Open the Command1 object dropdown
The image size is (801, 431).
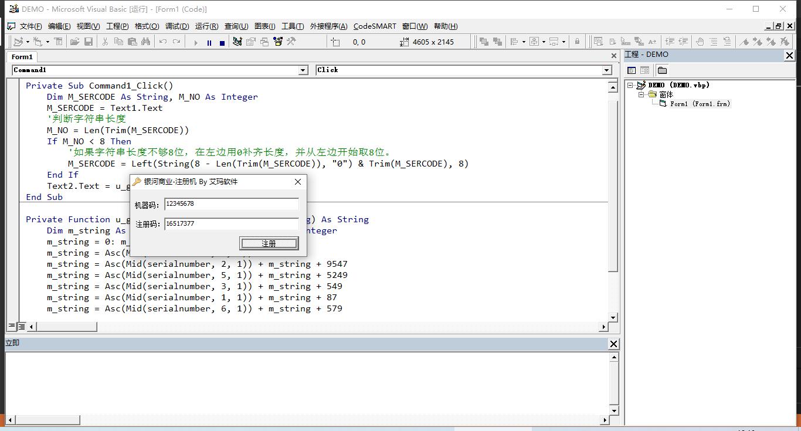point(303,70)
